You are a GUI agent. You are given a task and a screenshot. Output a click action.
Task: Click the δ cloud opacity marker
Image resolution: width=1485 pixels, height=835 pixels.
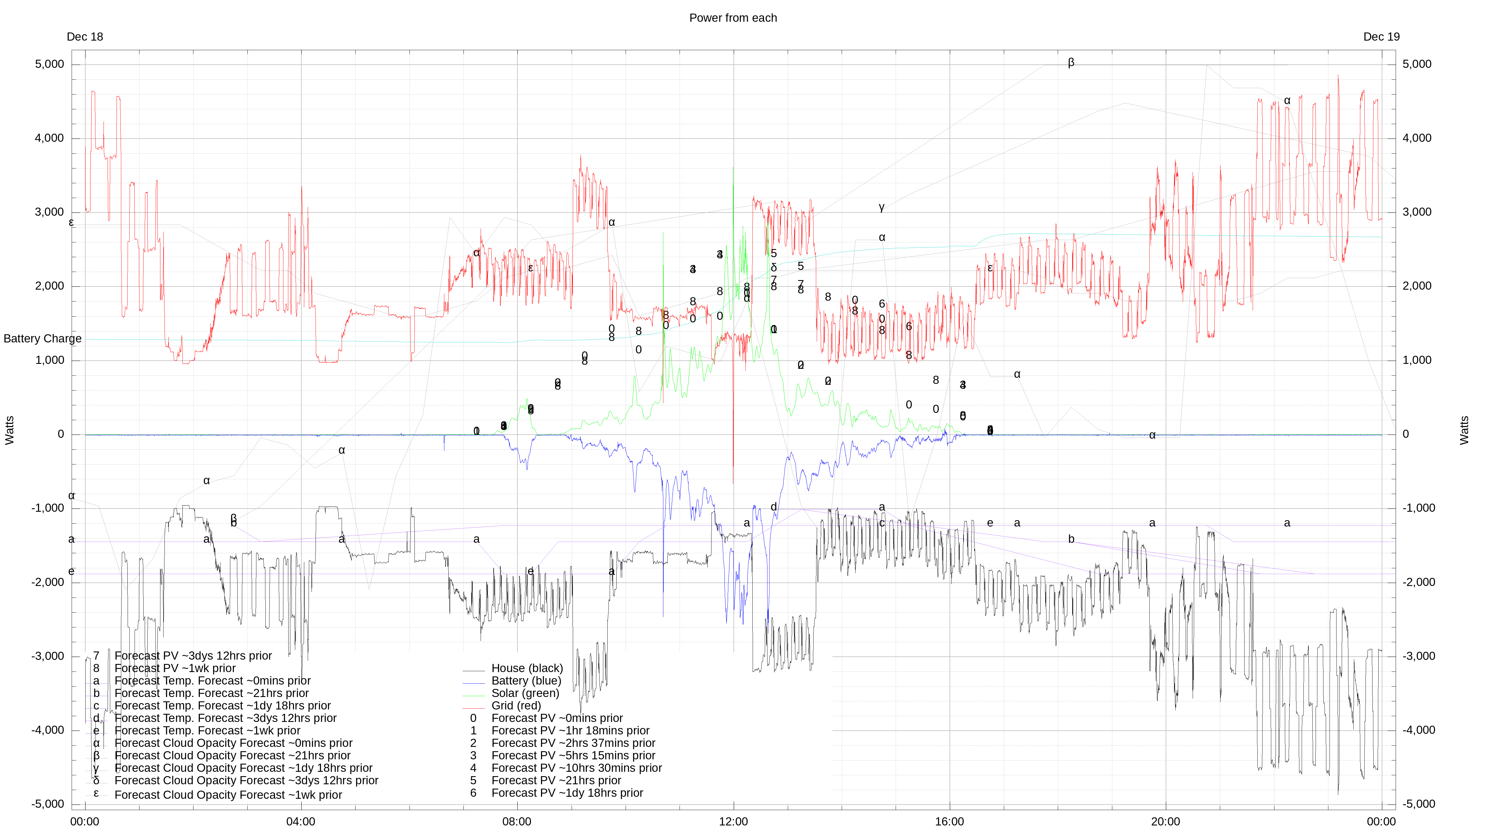(x=774, y=267)
